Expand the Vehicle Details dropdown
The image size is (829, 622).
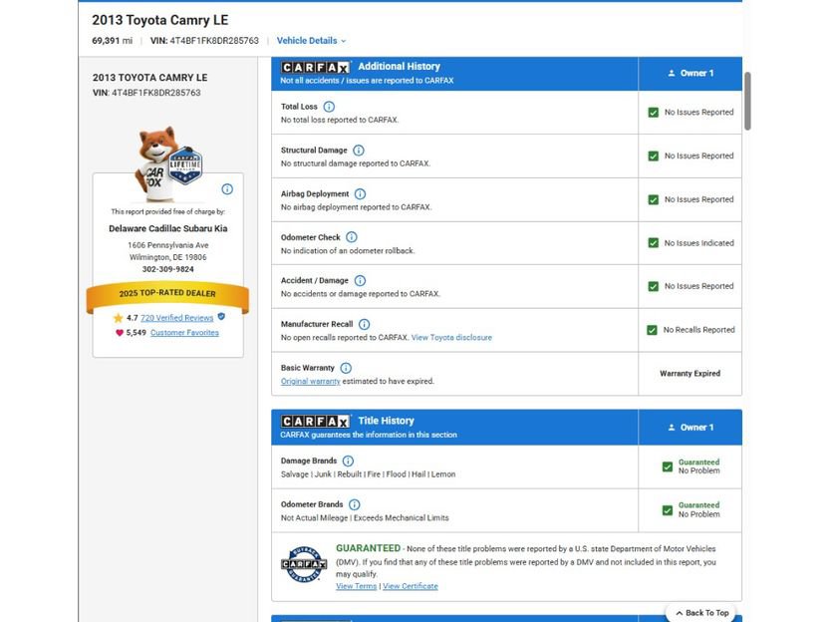tap(312, 41)
